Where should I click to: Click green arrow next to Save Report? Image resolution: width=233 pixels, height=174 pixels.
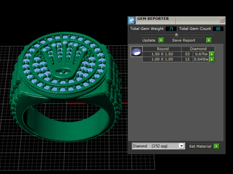tap(209, 40)
